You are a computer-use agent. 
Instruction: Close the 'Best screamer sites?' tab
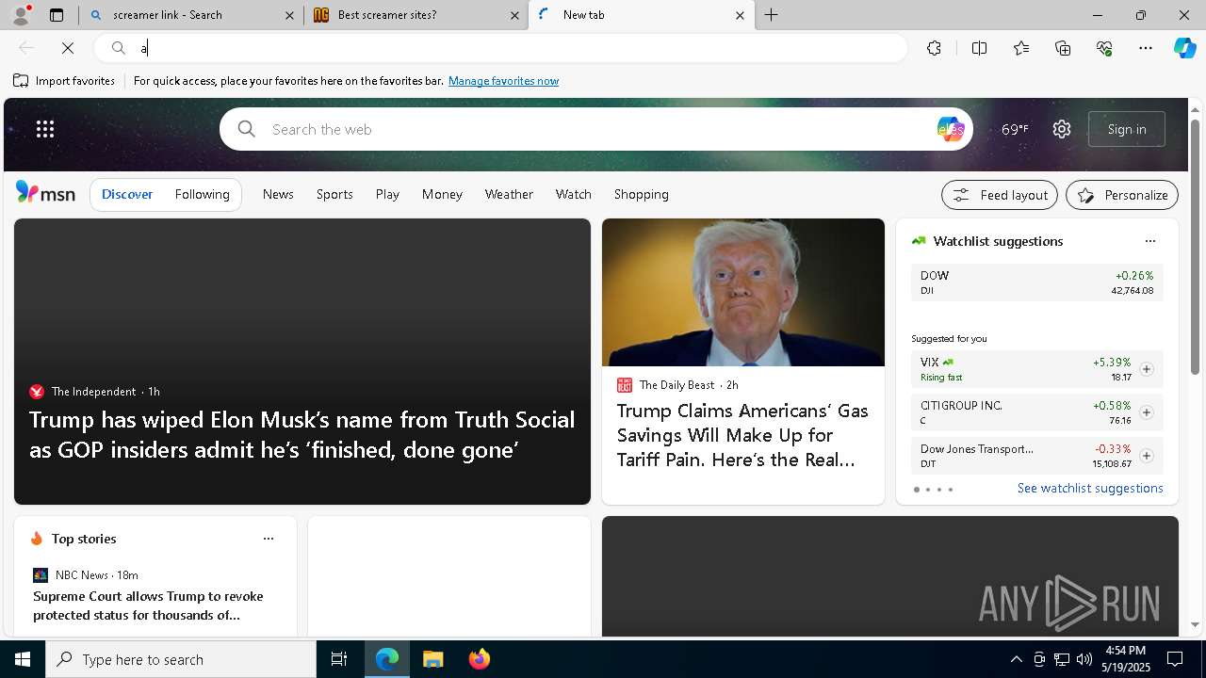click(514, 15)
